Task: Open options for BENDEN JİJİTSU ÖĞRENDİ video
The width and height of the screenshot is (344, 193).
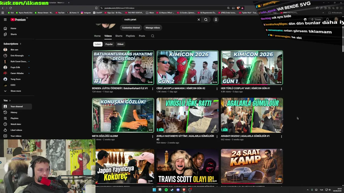Action: (153, 89)
